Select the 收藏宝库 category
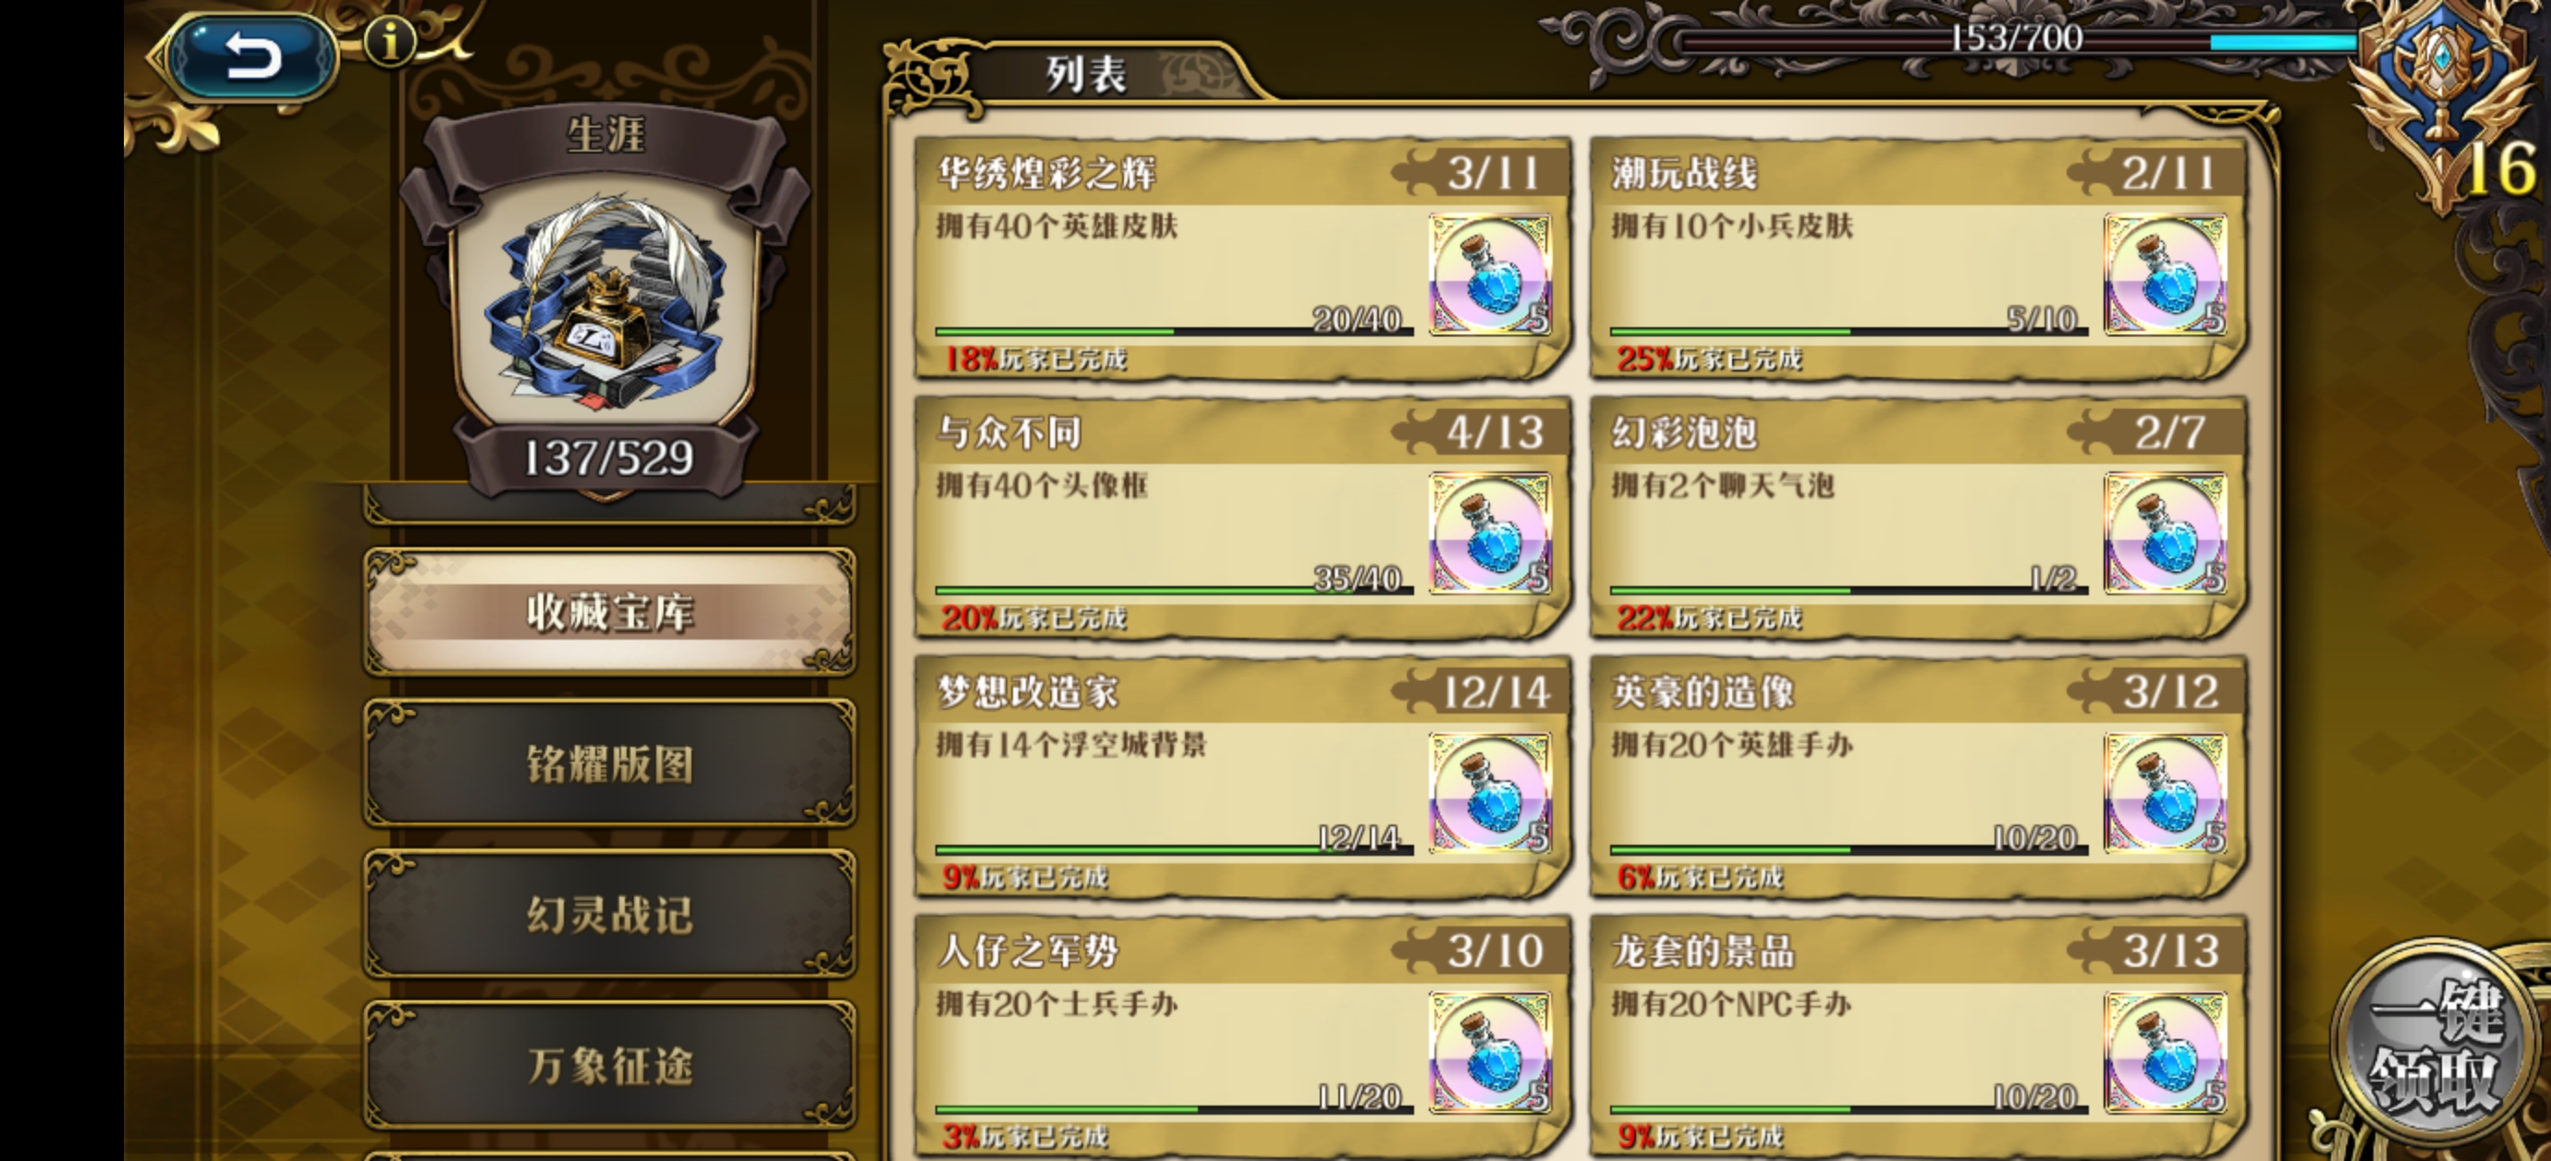Viewport: 2551px width, 1161px height. [609, 611]
